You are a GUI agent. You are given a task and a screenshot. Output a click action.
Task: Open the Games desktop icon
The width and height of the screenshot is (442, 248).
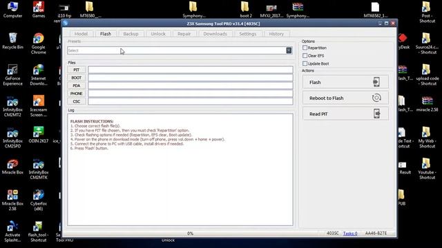[39, 9]
